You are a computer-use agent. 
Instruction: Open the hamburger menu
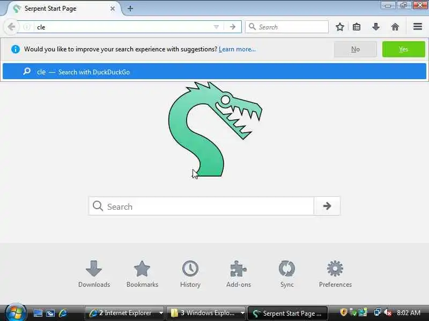418,26
